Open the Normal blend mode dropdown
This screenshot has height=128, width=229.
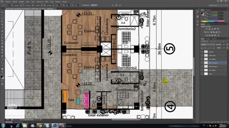point(208,44)
